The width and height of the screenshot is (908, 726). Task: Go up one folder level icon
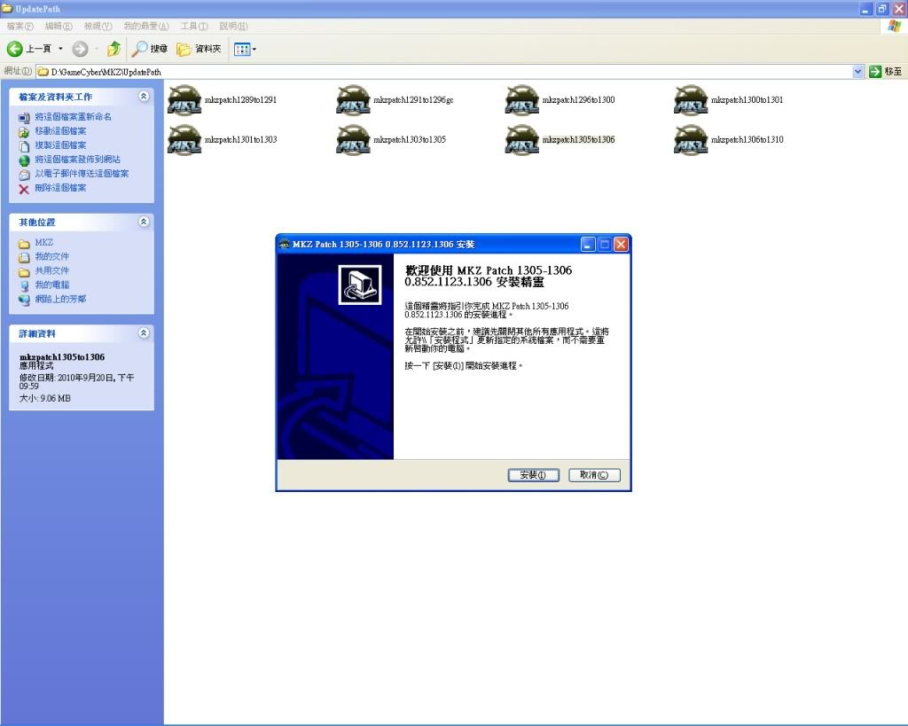(x=114, y=50)
